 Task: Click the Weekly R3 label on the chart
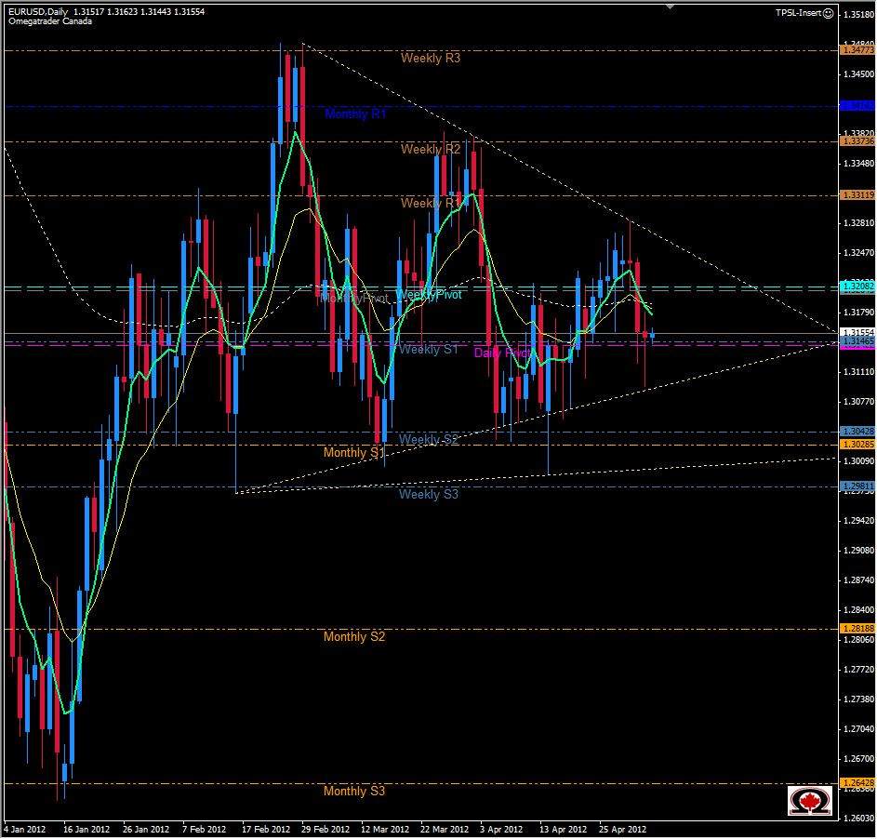(x=430, y=58)
